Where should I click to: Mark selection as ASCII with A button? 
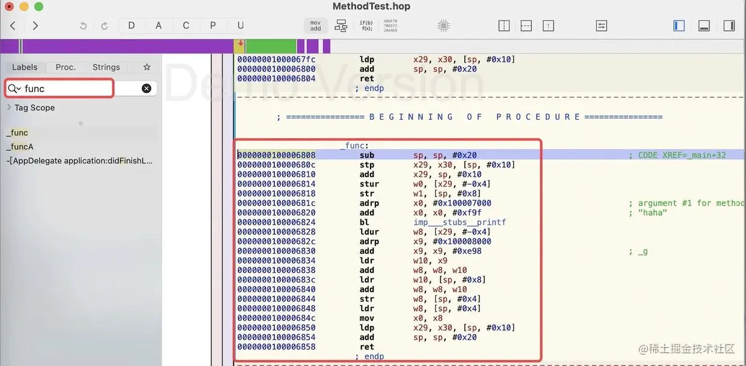coord(159,25)
